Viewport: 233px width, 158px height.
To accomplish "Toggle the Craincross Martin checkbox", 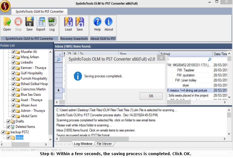I will point(13,89).
